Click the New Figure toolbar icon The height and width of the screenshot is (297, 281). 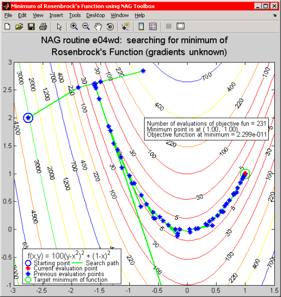[x=7, y=26]
